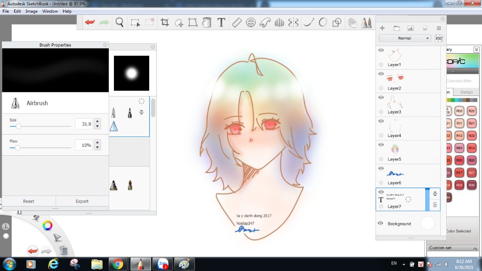Decrease Flow with down arrow
The height and width of the screenshot is (271, 482).
tap(97, 147)
